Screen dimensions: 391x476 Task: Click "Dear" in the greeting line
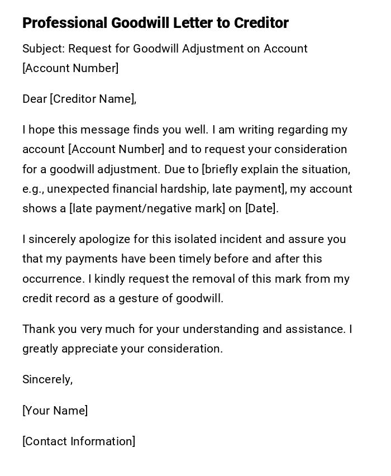click(35, 99)
